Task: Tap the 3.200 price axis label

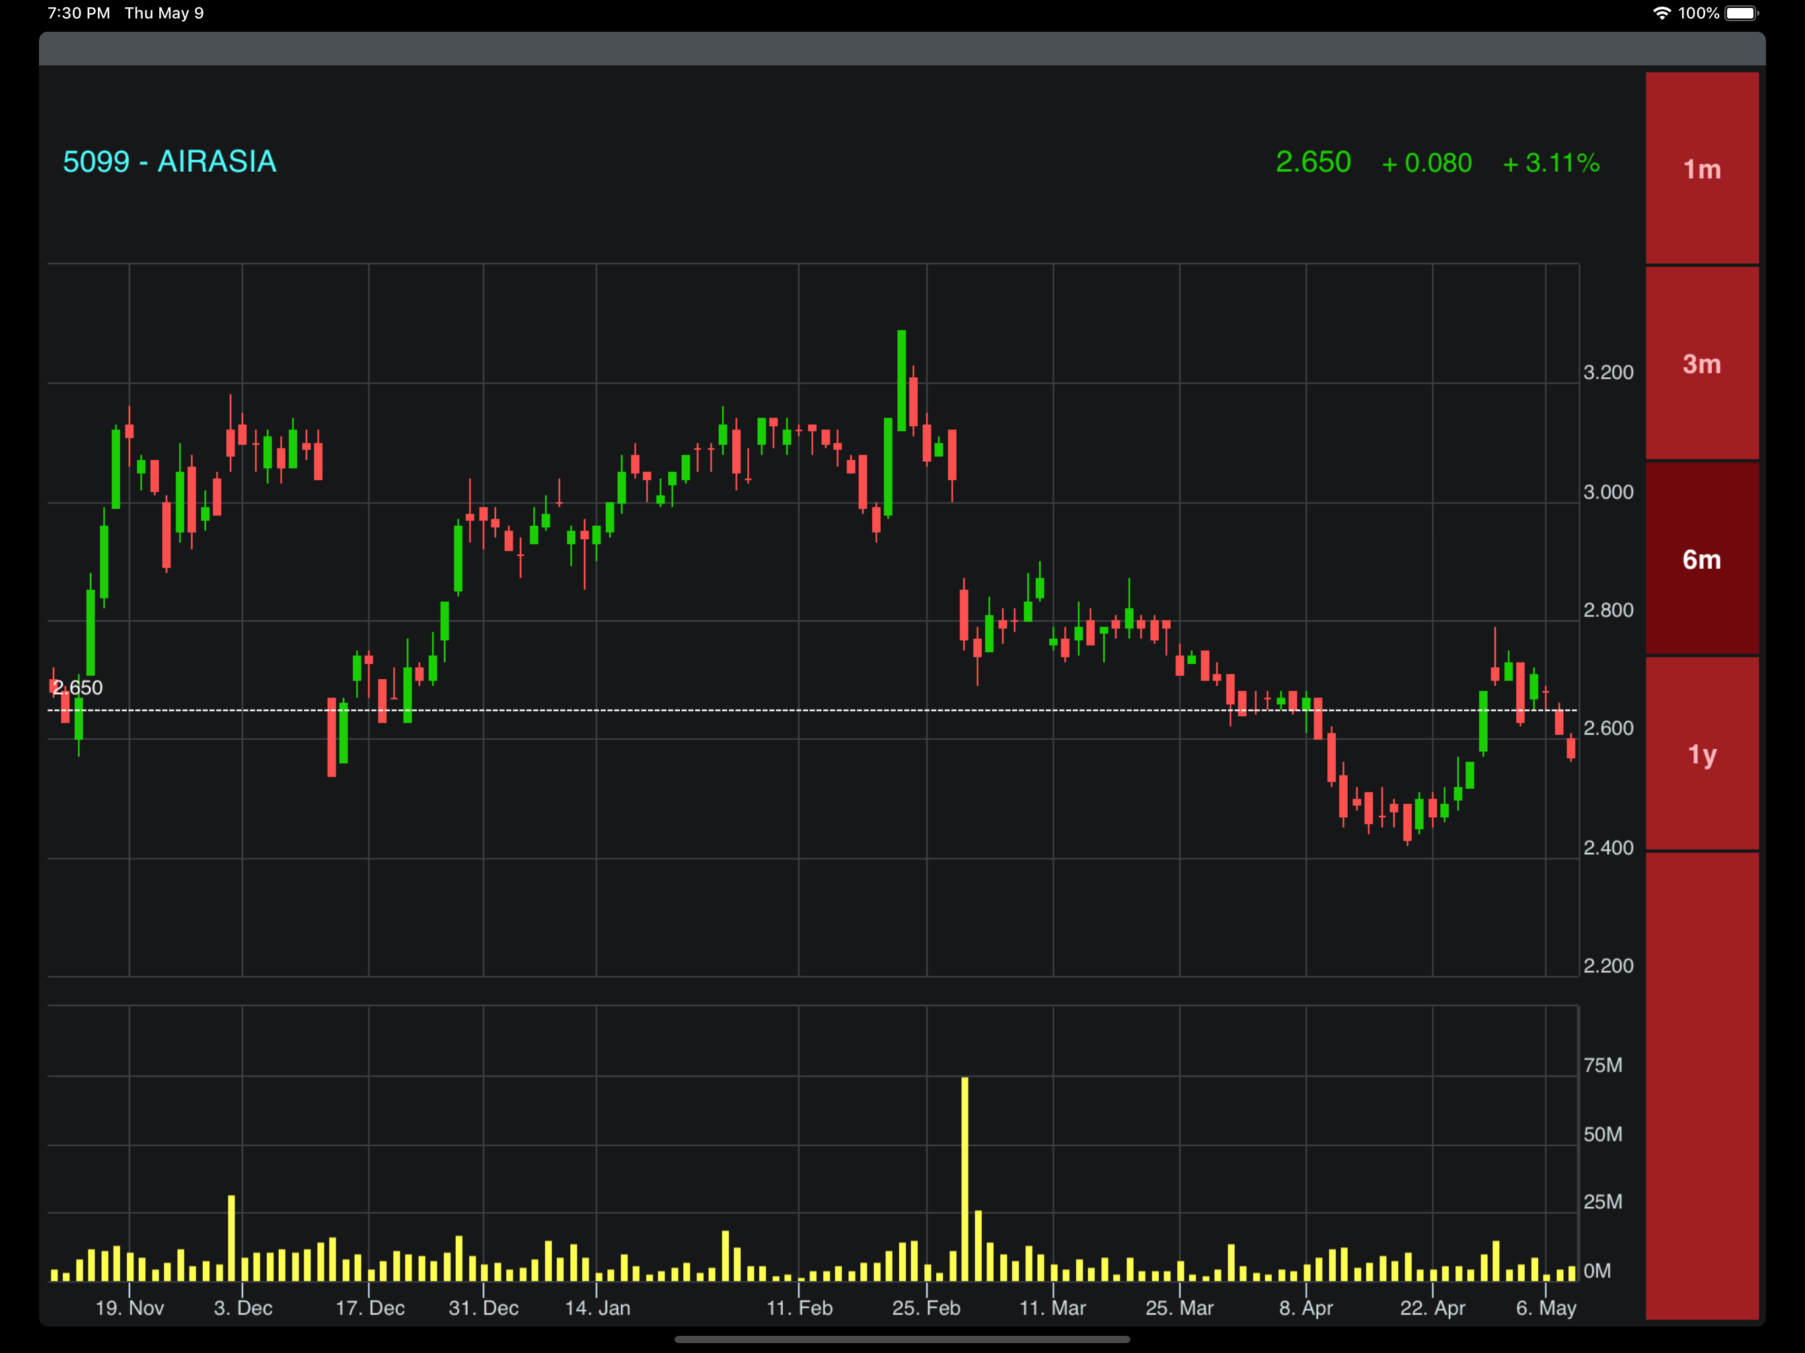Action: (1608, 372)
